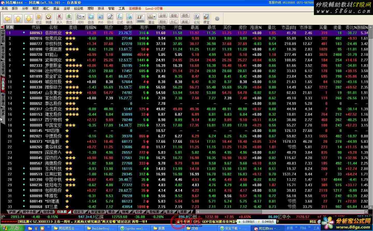Click the 债券 toolbar button

[185, 16]
